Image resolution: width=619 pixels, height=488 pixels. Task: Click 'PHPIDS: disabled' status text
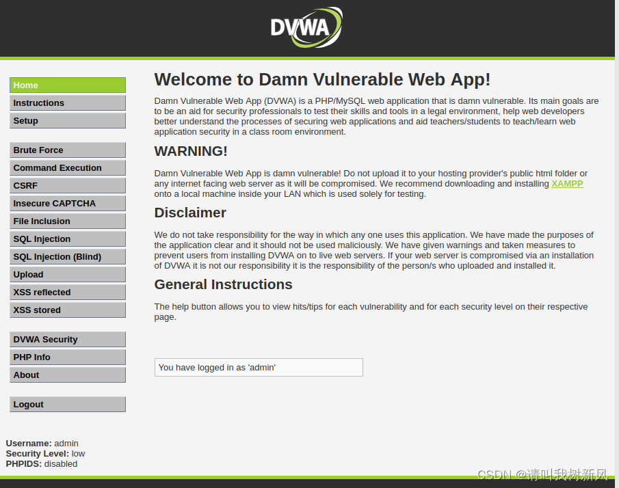coord(42,464)
